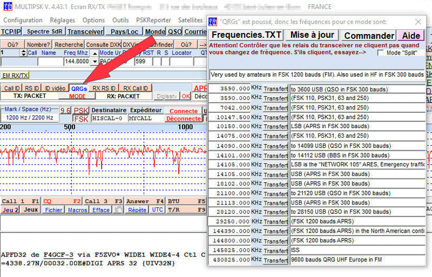This screenshot has width=432, height=277.
Task: Click the Answer F4 macro button
Action: 145,201
